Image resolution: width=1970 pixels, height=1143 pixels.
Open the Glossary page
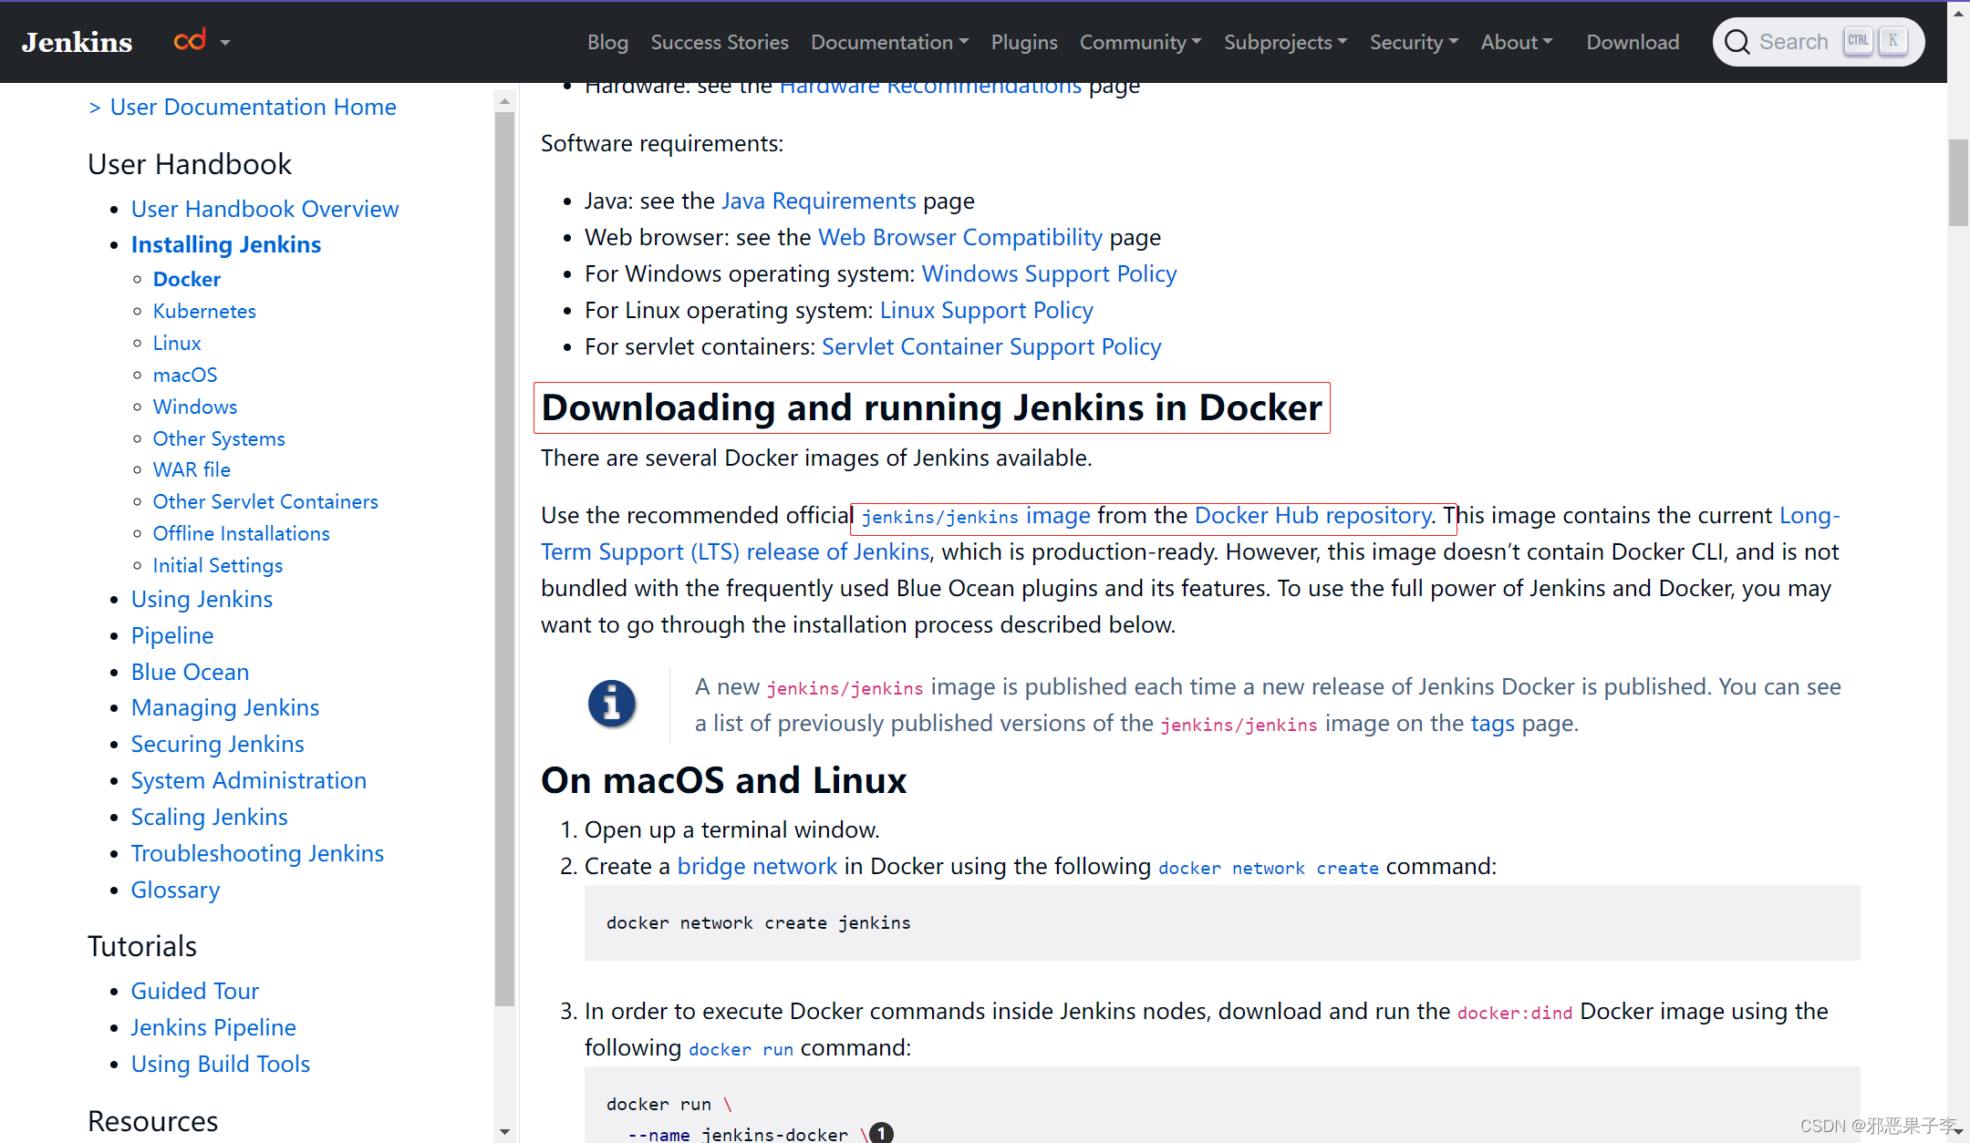coord(176,890)
